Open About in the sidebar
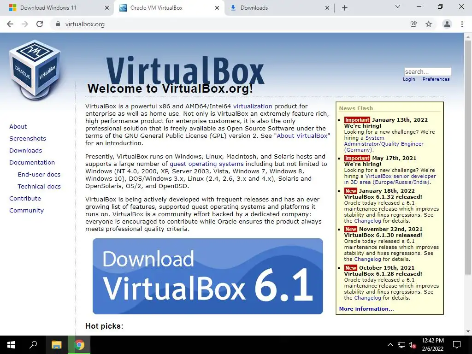Screen dimensions: 472x354 click(x=18, y=126)
